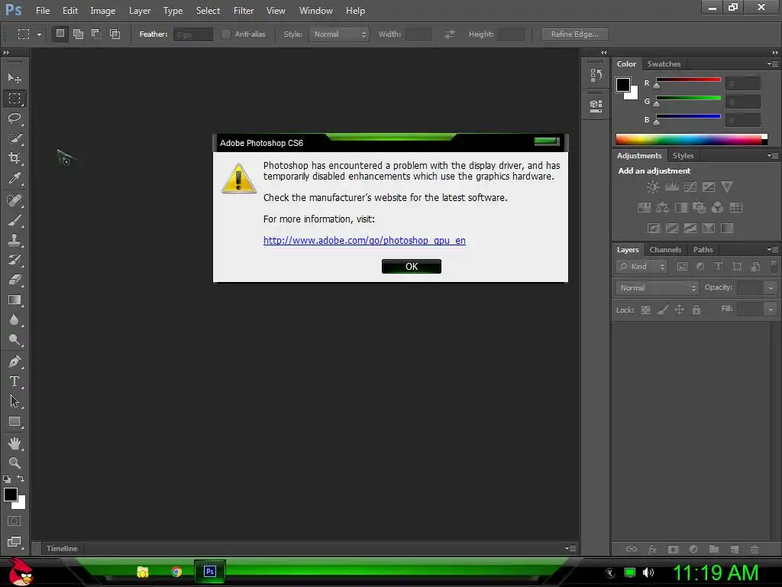Screen dimensions: 782x587
Task: Open the Fill dropdown arrow
Action: coord(771,310)
